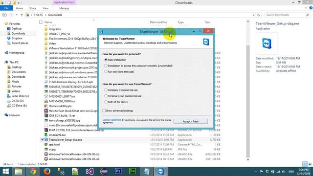The height and width of the screenshot is (176, 313).
Task: Uncheck the TeamViewer_Setup-ckq.exe row checkbox
Action: click(x=42, y=140)
